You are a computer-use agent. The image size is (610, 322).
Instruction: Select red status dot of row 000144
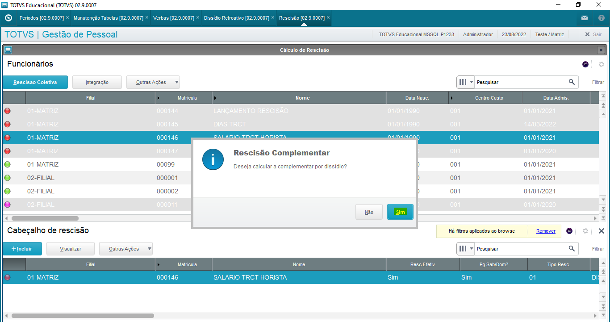(7, 111)
